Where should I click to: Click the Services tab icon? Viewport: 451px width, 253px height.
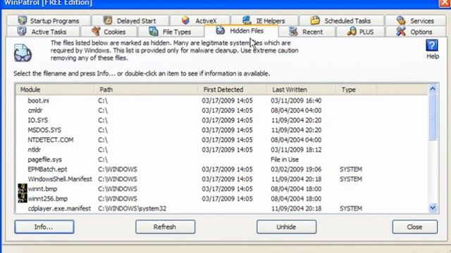tap(401, 20)
